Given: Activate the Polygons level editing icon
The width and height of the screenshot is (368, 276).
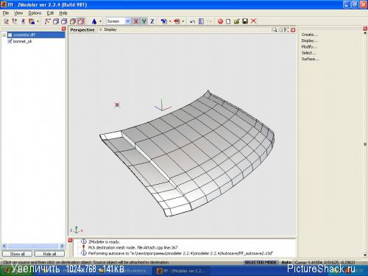Looking at the screenshot, I should 23,21.
